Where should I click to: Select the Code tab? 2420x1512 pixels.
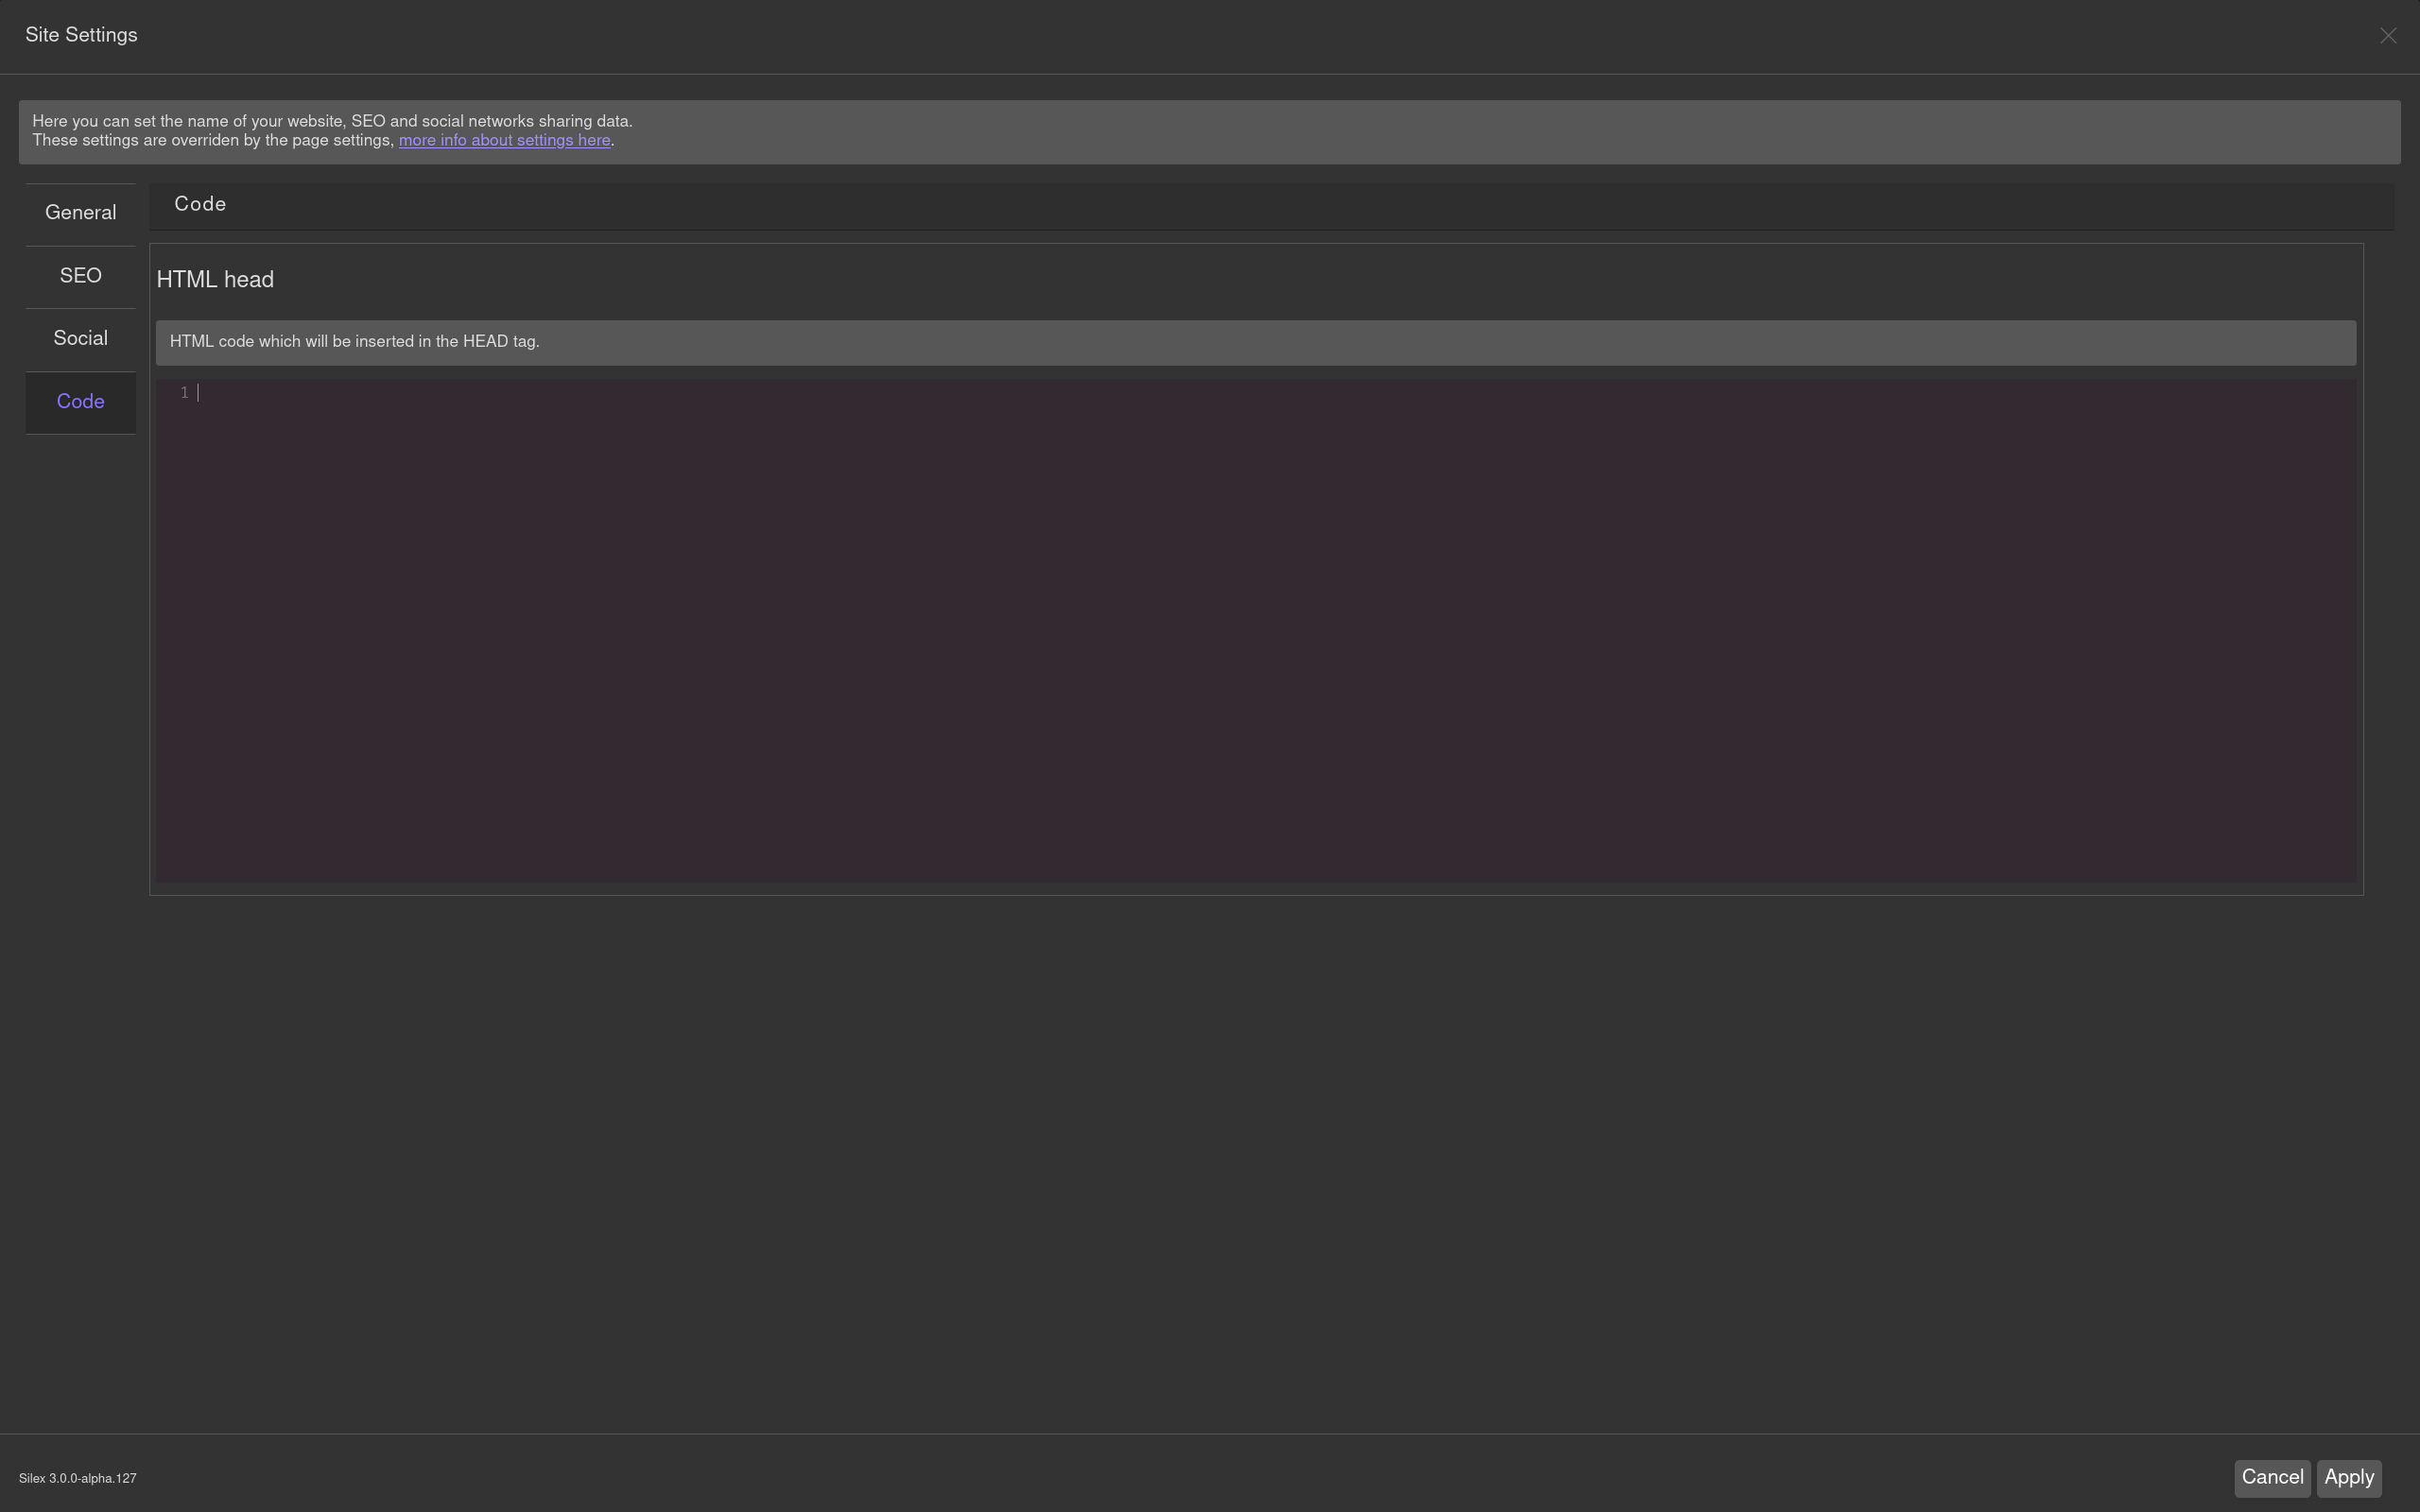[x=80, y=402]
